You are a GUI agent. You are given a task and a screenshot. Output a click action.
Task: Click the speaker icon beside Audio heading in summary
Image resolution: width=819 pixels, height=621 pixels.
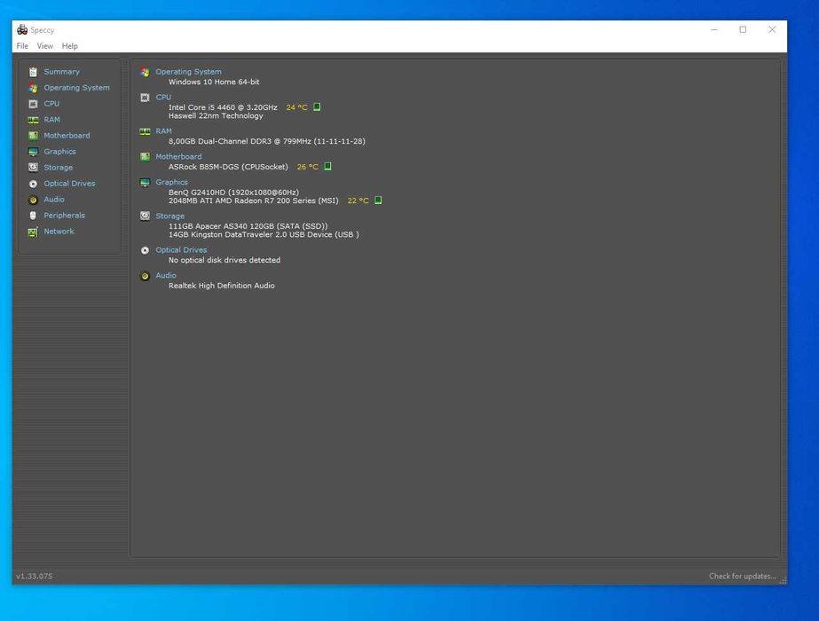point(145,276)
